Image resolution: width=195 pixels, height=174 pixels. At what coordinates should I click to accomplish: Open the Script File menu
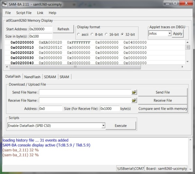coord(24,13)
